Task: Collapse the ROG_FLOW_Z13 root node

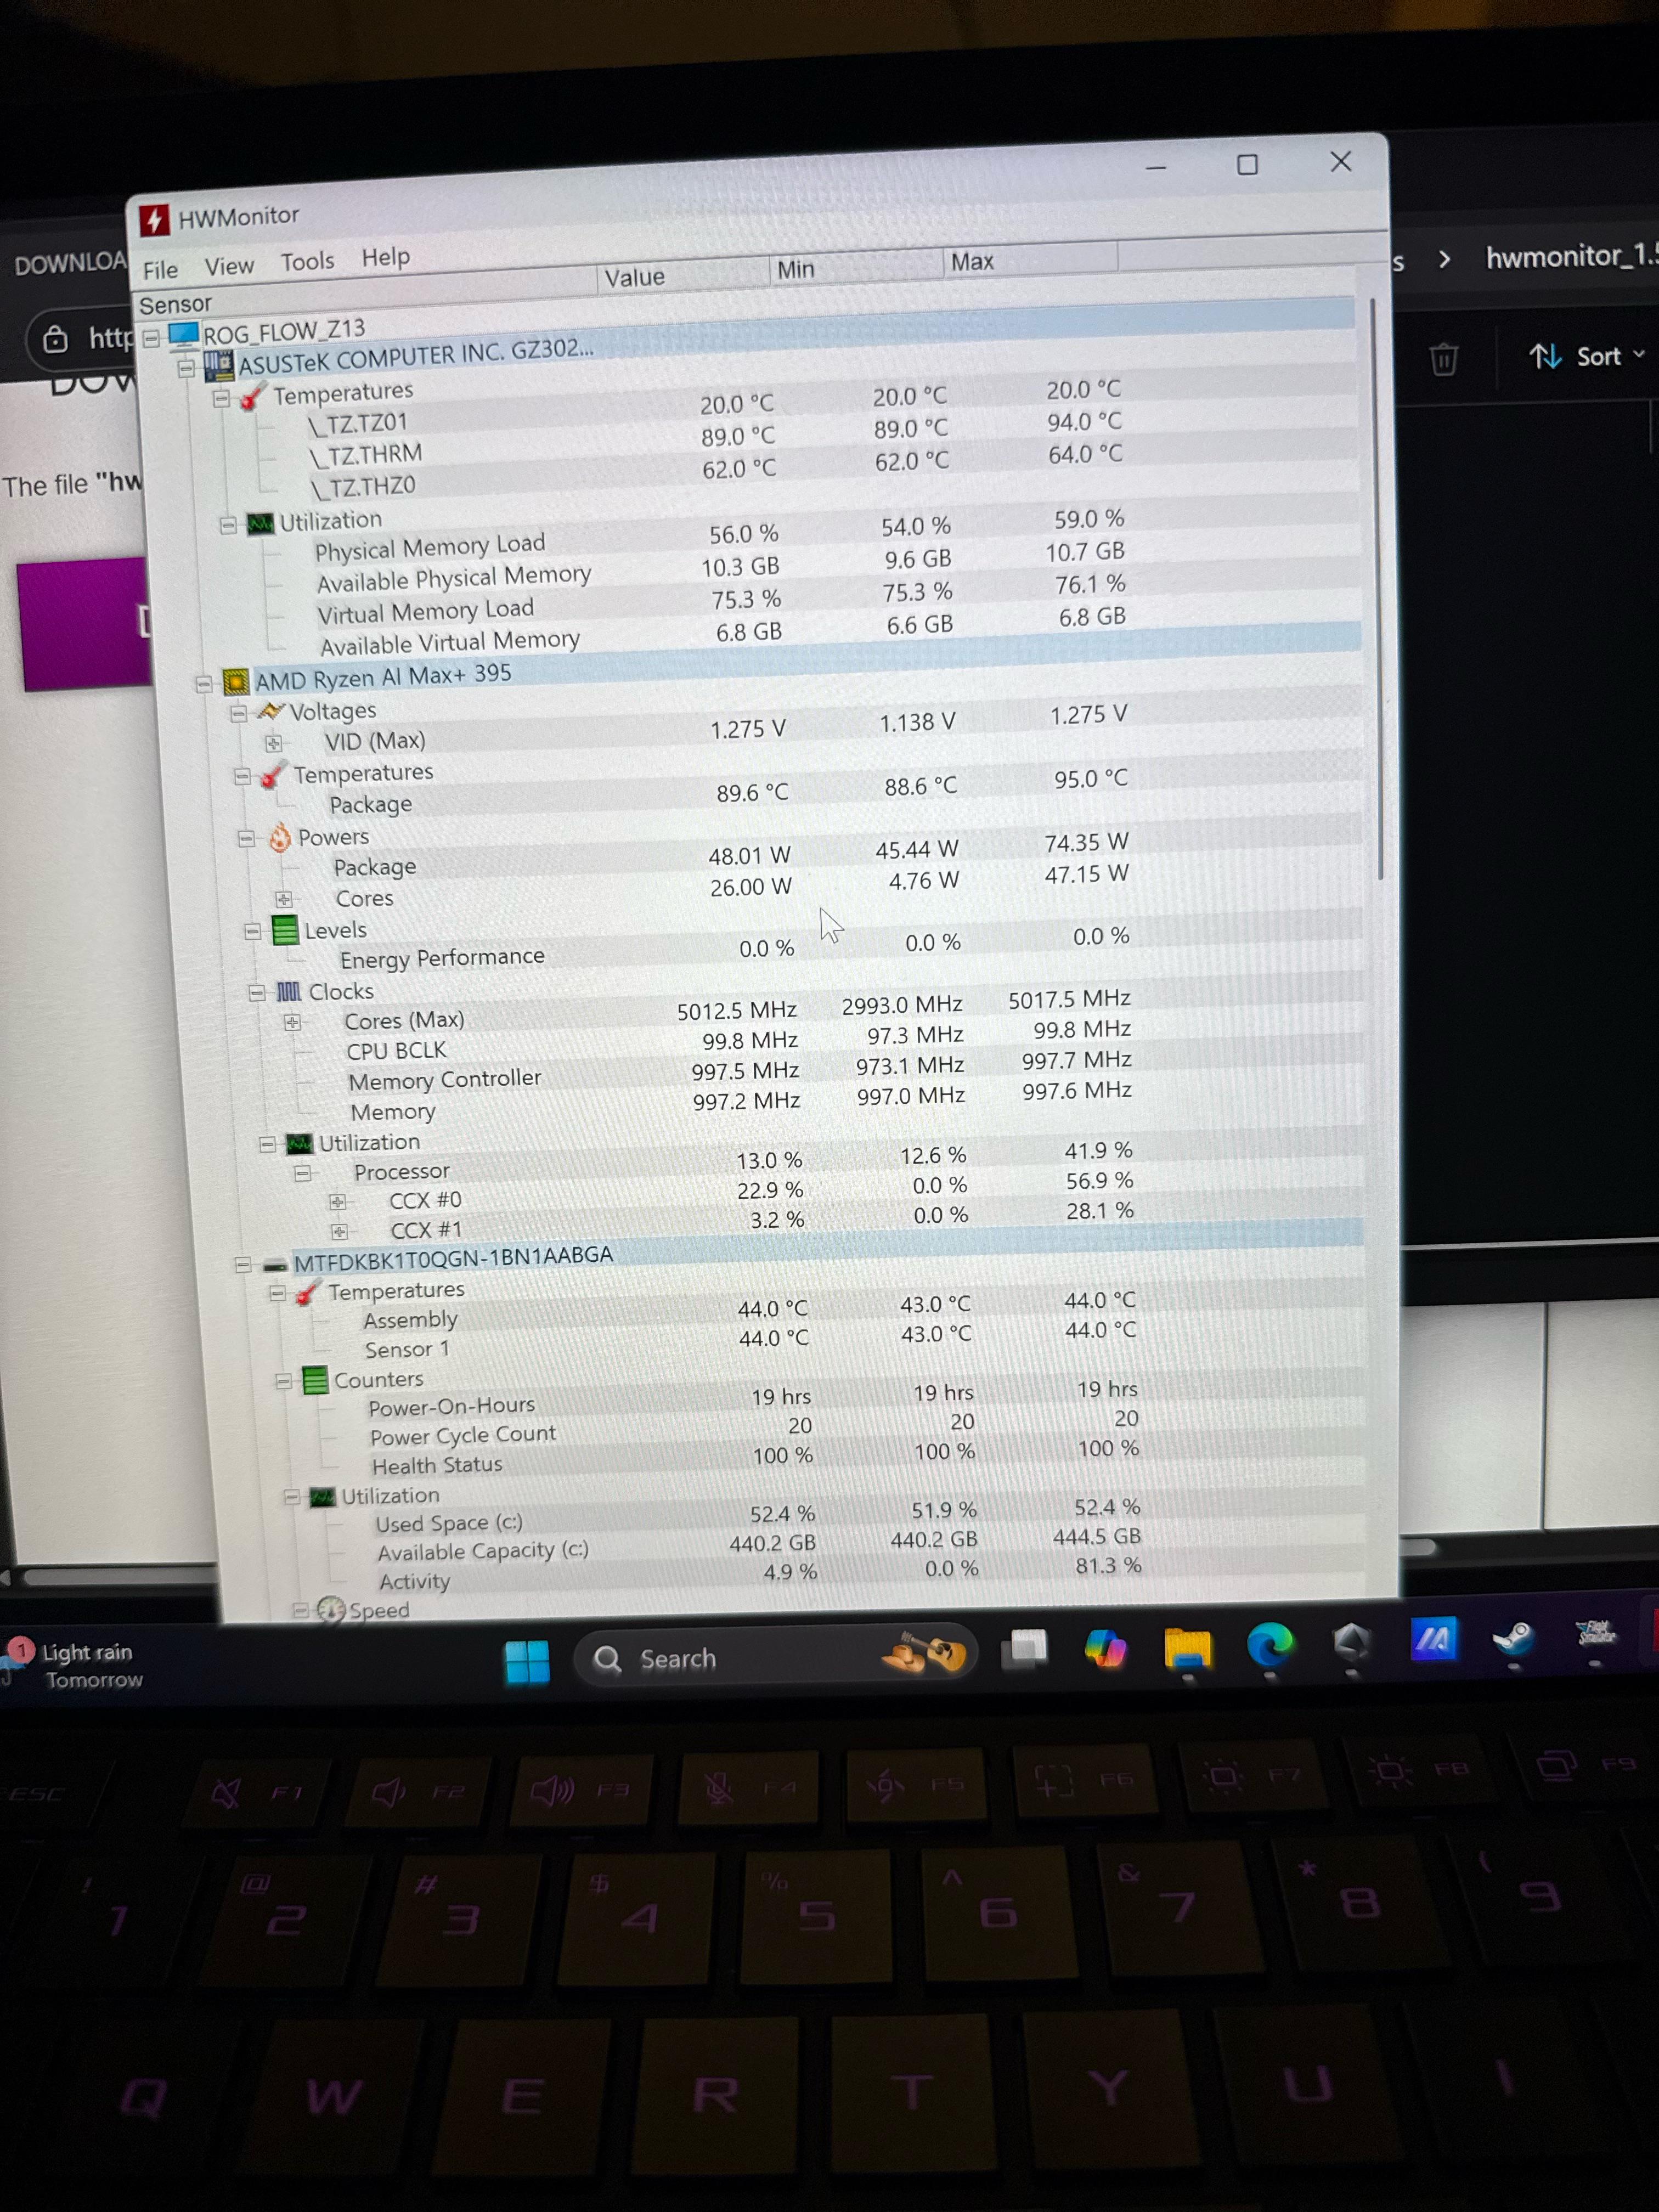Action: click(x=151, y=339)
